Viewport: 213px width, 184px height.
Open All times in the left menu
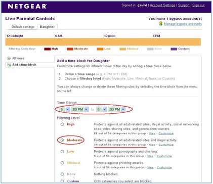point(18,58)
